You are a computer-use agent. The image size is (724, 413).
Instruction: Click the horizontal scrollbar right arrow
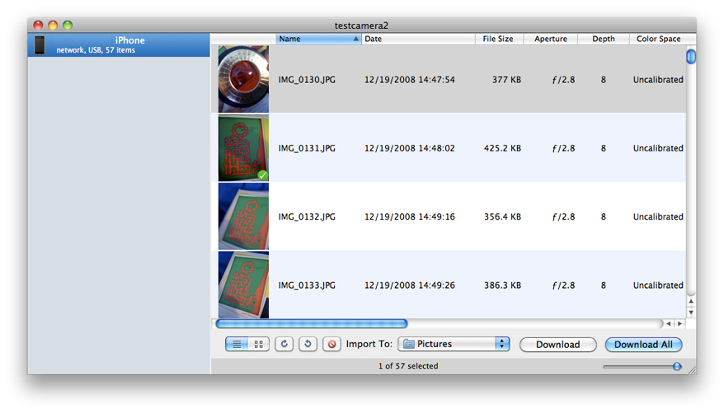(679, 324)
